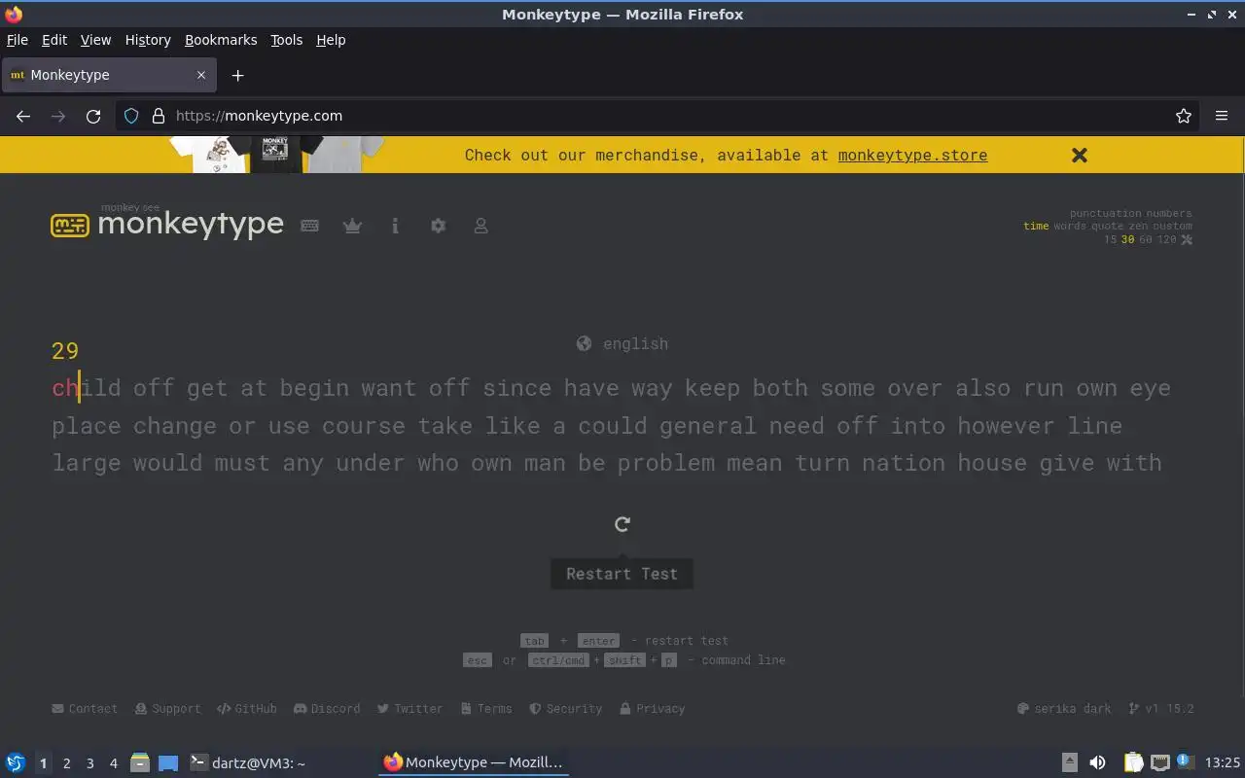The image size is (1245, 778).
Task: Click the custom time tools icon
Action: [x=1187, y=239]
